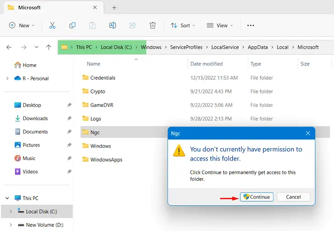
Task: Sort by the Type column header
Action: coord(255,64)
